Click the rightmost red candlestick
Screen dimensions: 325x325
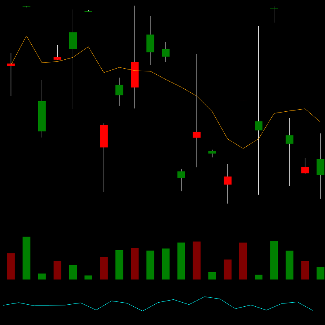(x=305, y=170)
